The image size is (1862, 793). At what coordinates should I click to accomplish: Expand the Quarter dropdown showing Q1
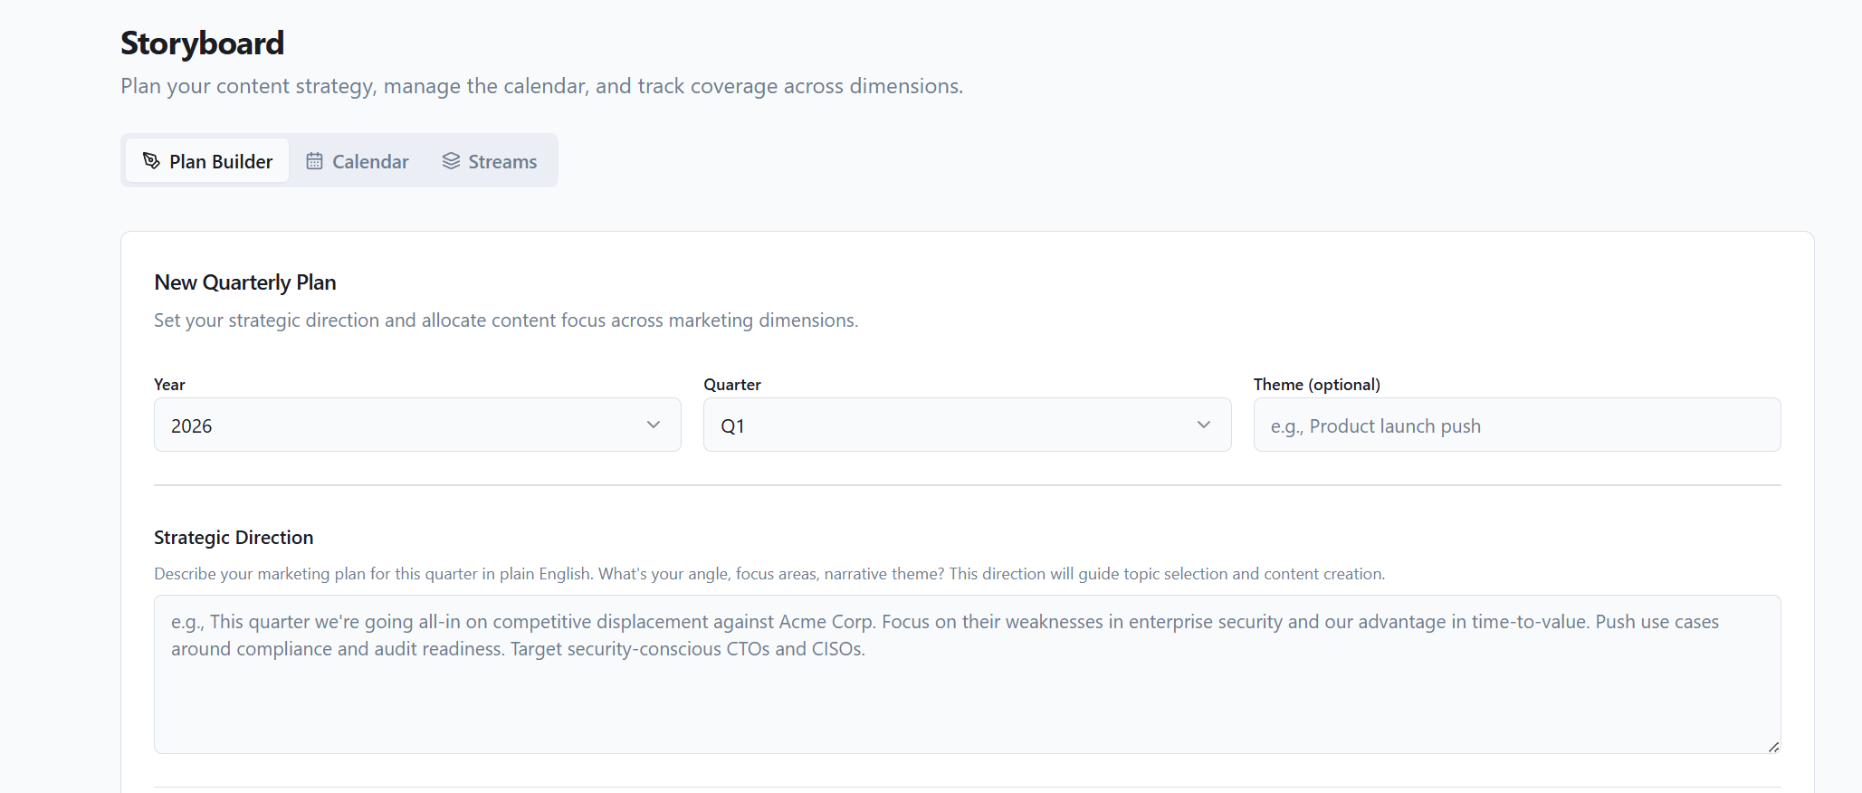966,425
